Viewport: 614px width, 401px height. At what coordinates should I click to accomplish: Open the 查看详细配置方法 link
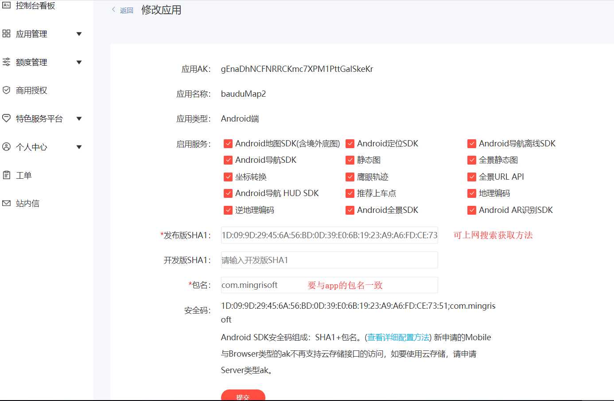[x=398, y=338]
